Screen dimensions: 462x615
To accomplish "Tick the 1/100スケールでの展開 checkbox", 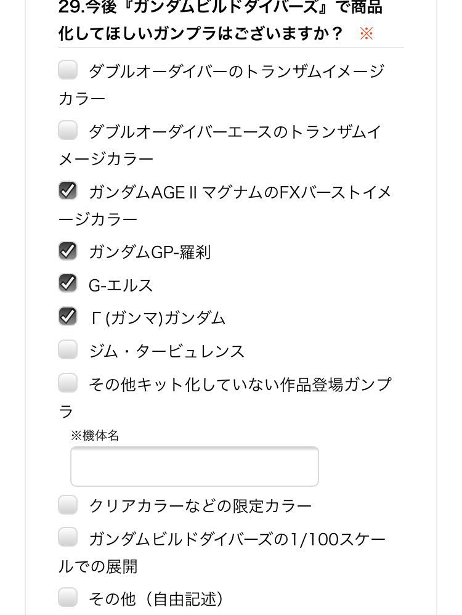I will click(68, 537).
